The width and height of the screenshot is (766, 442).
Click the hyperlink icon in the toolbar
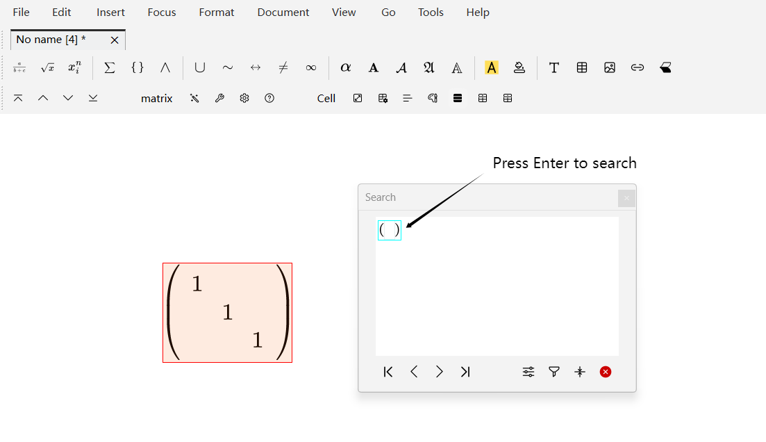point(638,67)
